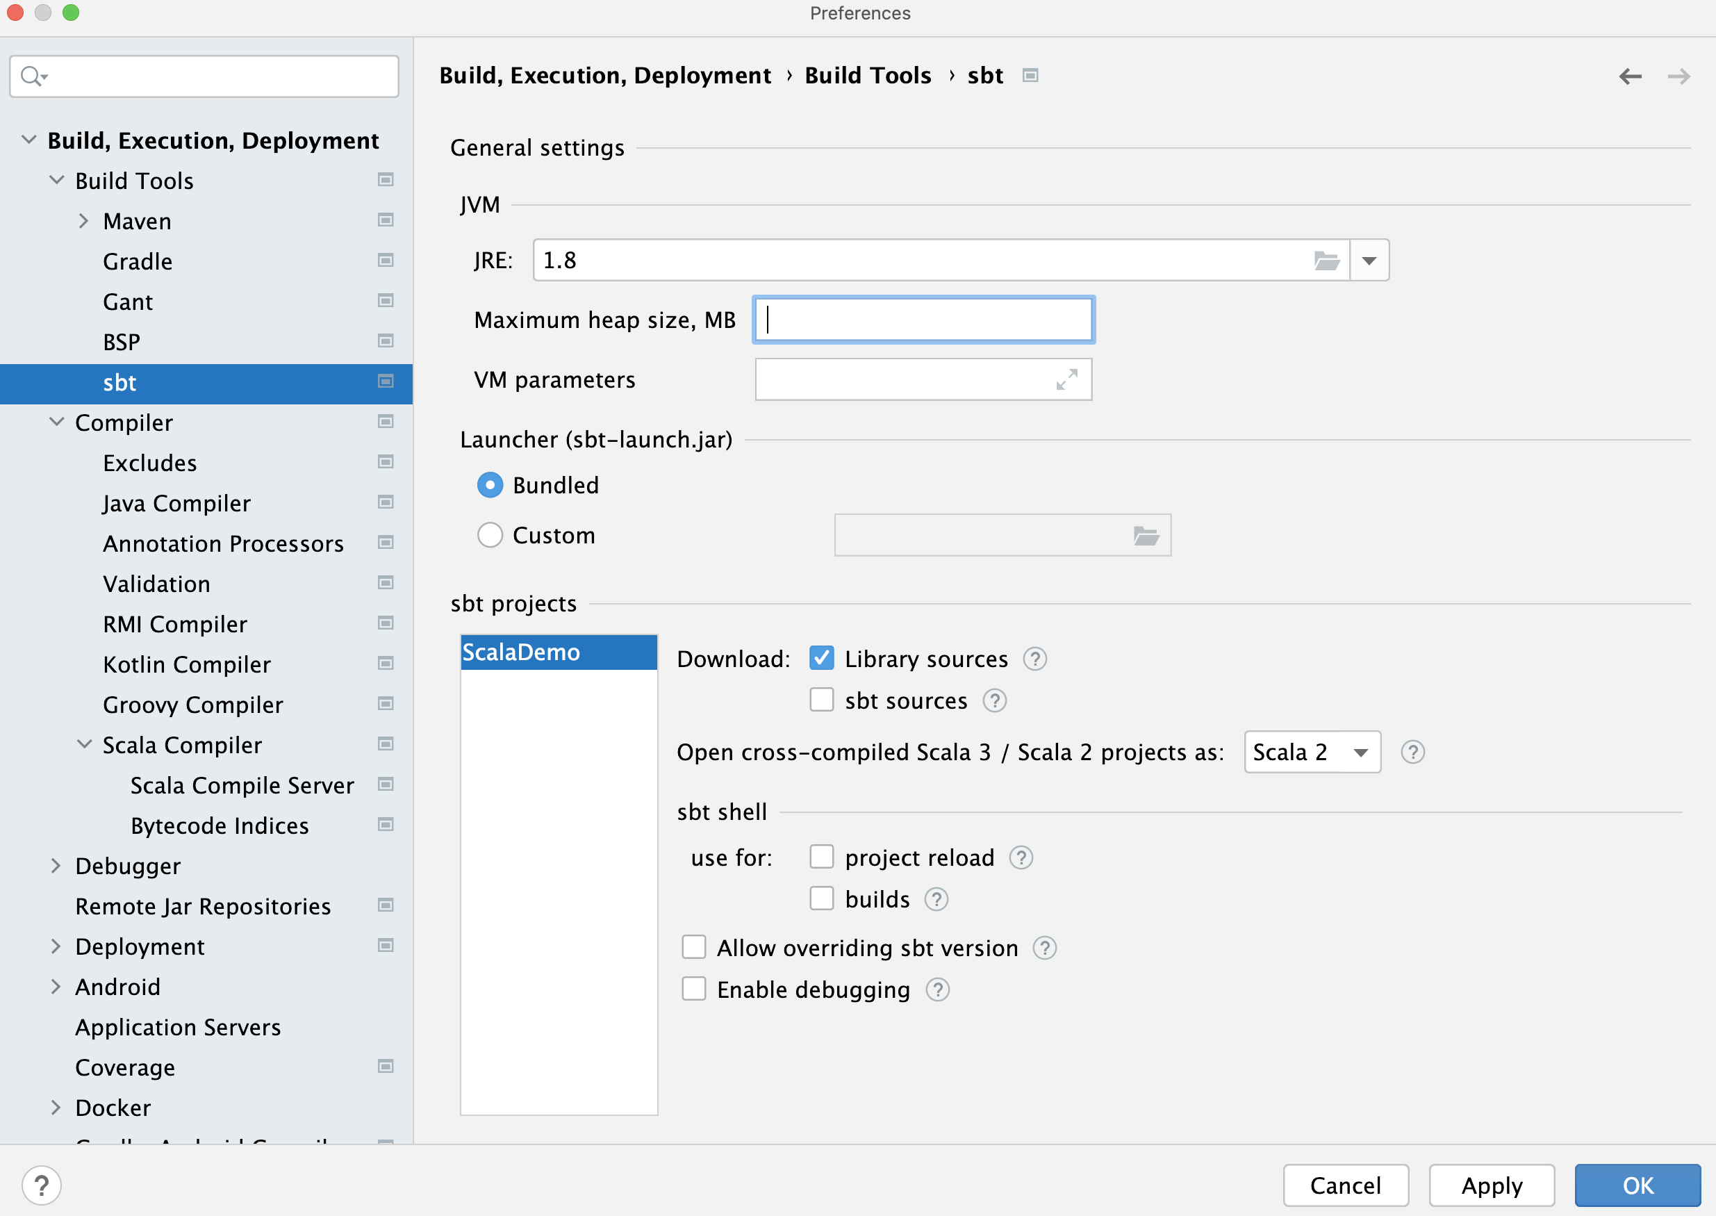The width and height of the screenshot is (1716, 1216).
Task: Check builds under sbt shell
Action: tap(821, 898)
